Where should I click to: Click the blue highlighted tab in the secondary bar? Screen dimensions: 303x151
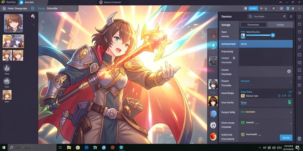pos(41,9)
